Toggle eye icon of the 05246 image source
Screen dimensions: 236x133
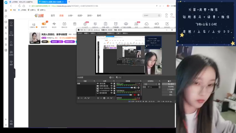coord(112,88)
